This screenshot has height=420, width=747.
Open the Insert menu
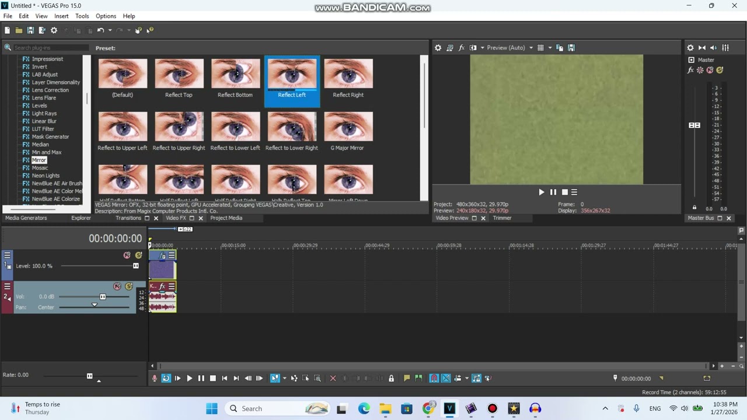pos(61,16)
